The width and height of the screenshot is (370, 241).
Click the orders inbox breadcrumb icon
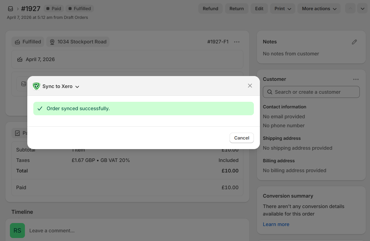[11, 9]
